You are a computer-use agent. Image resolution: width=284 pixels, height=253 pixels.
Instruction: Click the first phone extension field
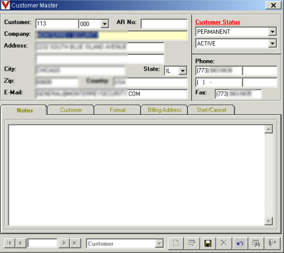(x=260, y=71)
